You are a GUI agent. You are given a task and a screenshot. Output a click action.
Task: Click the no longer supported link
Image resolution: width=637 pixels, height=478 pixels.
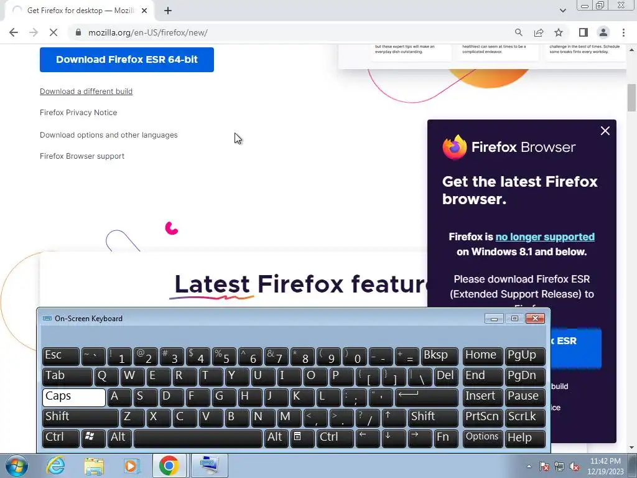[545, 237]
